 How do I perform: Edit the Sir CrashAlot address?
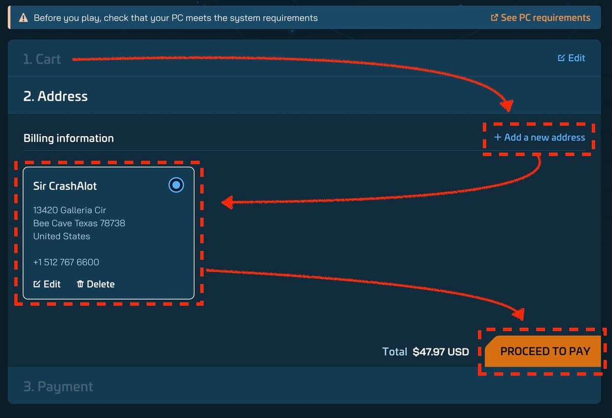pyautogui.click(x=47, y=284)
